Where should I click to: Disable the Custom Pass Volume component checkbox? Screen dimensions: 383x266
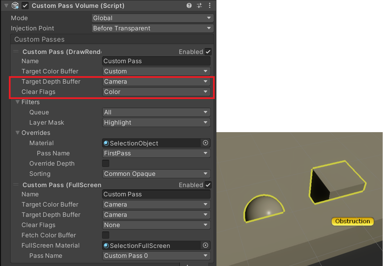(x=25, y=5)
